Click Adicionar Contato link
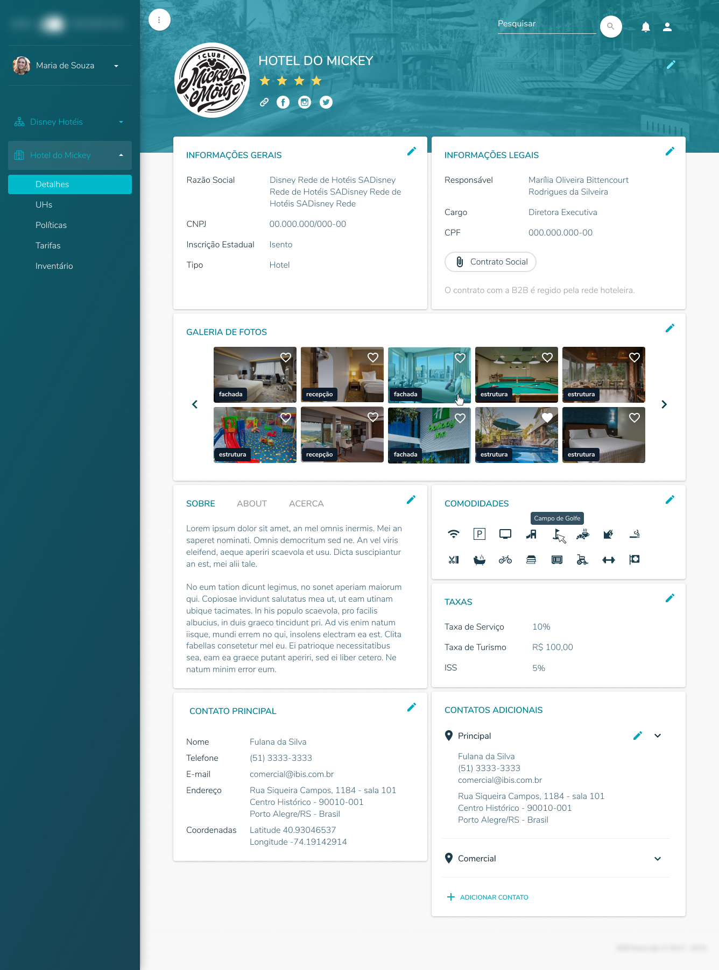The image size is (719, 970). 488,897
